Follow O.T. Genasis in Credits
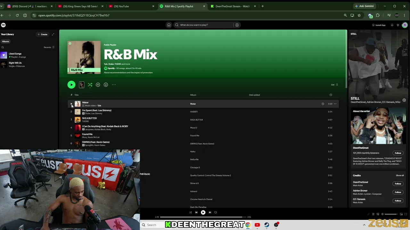 click(x=398, y=201)
